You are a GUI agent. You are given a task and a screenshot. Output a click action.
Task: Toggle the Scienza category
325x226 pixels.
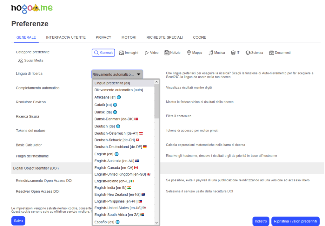254,53
